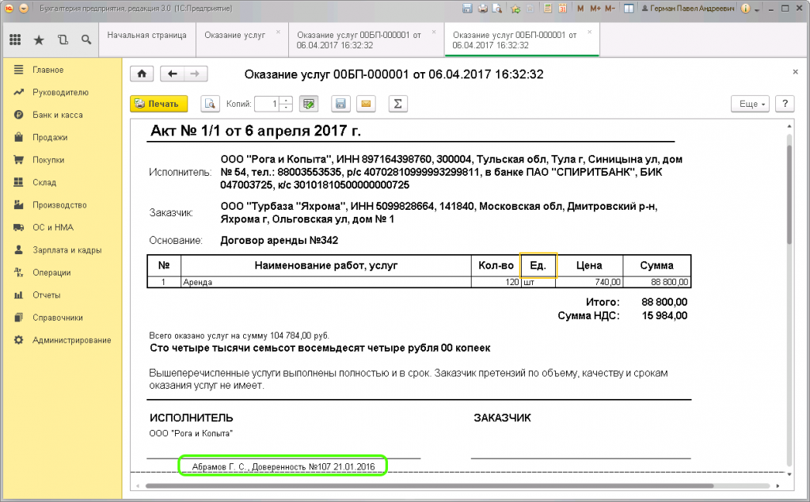Open Операции section
810x502 pixels.
[51, 272]
